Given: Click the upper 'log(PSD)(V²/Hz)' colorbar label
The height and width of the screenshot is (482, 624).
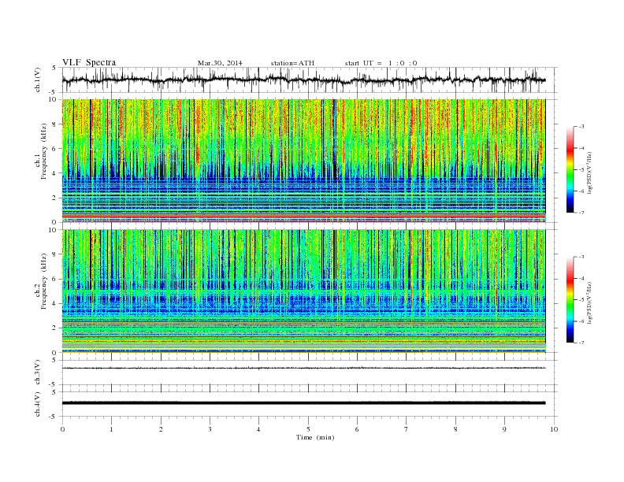Looking at the screenshot, I should pyautogui.click(x=589, y=172).
